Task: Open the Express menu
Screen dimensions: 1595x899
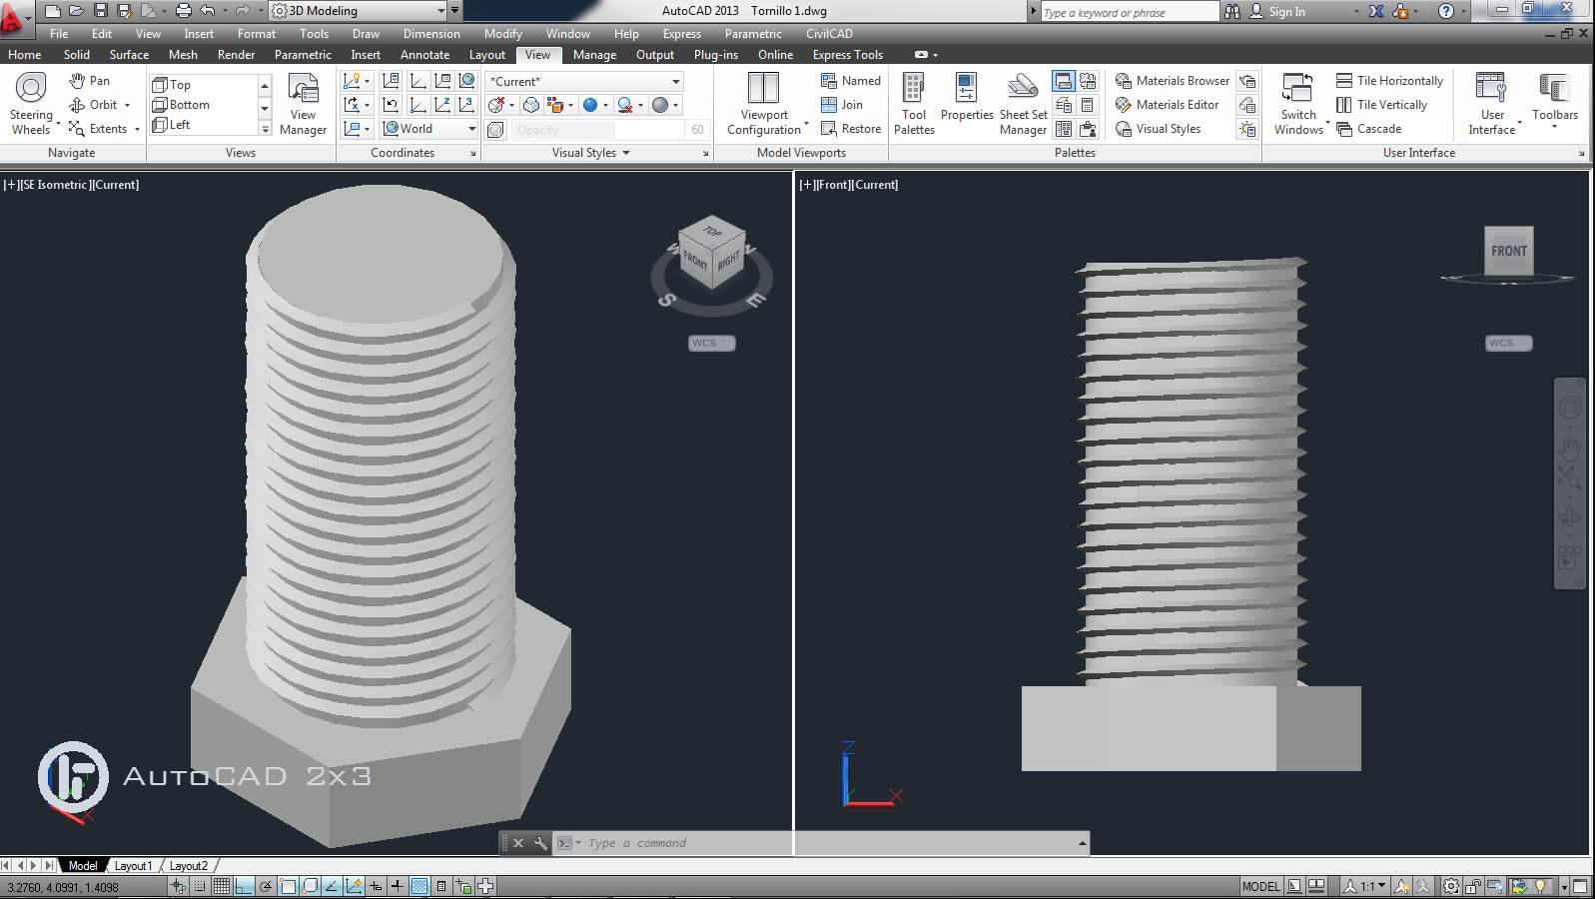Action: pos(682,34)
